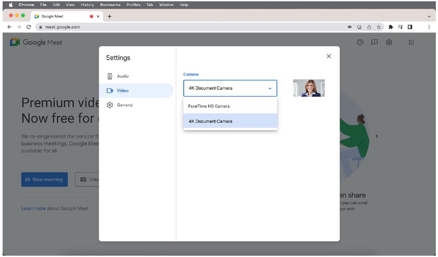The width and height of the screenshot is (438, 257).
Task: Open the General settings tab
Action: tap(125, 105)
